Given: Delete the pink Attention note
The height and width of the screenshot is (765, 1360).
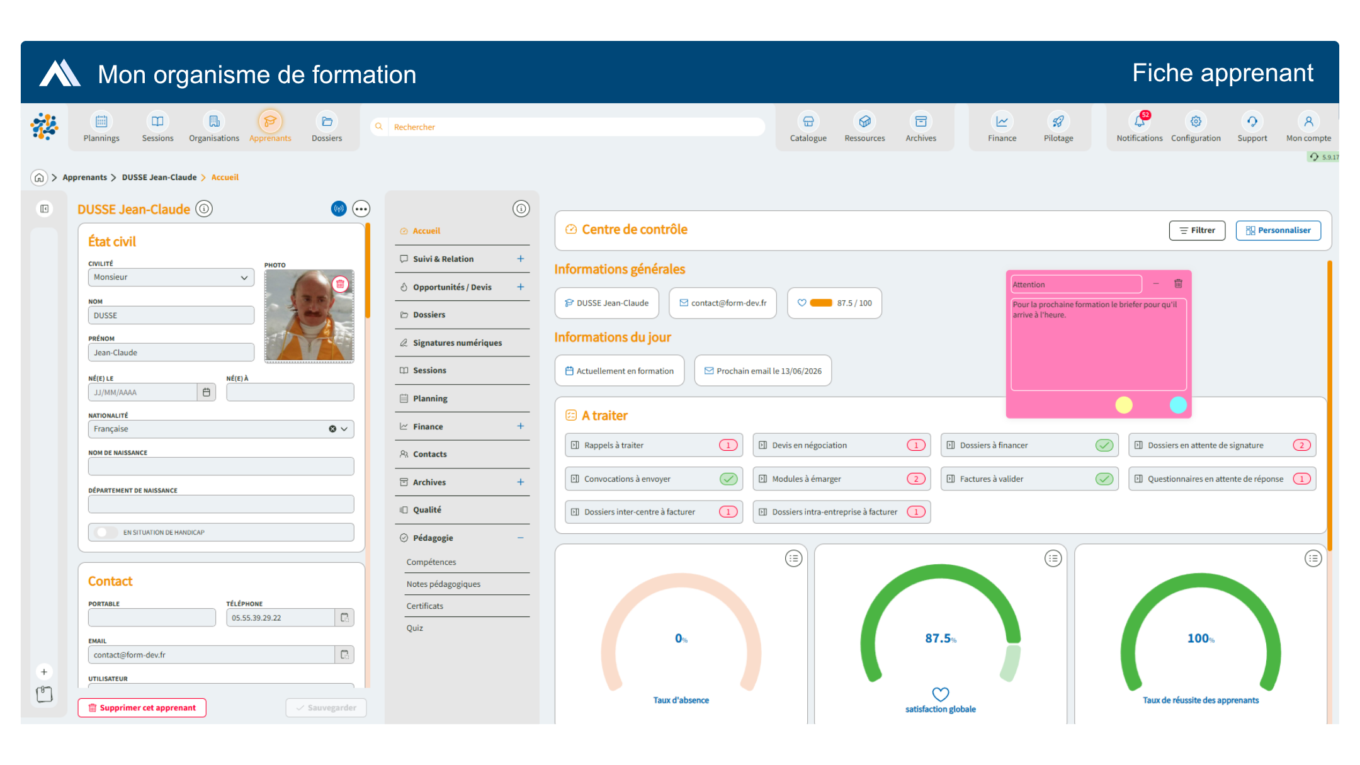Looking at the screenshot, I should pos(1178,284).
